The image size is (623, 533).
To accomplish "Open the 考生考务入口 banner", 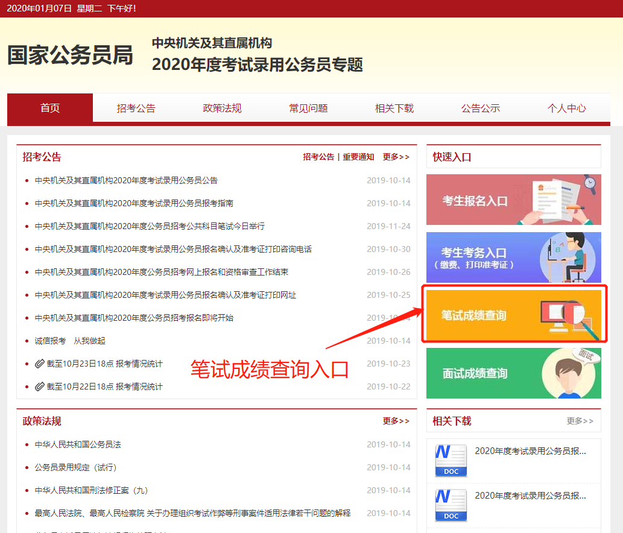I will (513, 257).
